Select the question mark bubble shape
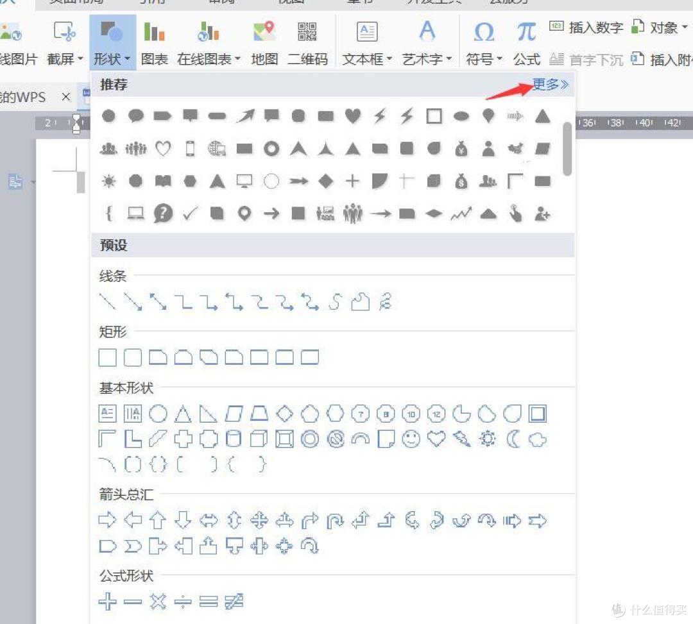Image resolution: width=693 pixels, height=624 pixels. click(x=163, y=214)
